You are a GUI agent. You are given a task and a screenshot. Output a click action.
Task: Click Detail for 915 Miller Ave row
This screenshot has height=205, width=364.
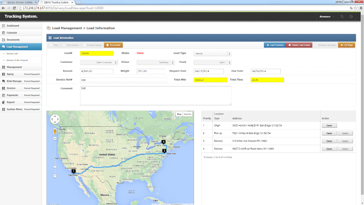pos(329,141)
